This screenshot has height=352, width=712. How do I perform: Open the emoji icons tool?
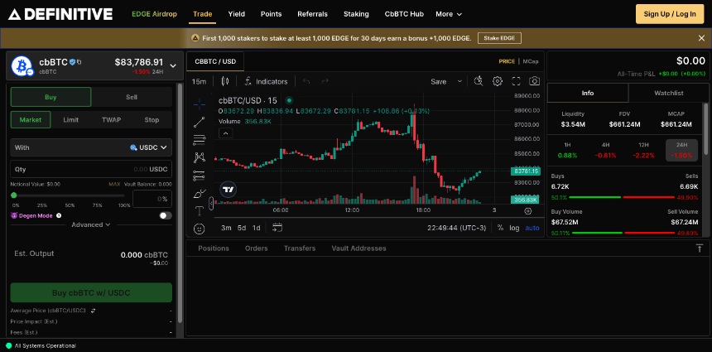click(x=200, y=229)
